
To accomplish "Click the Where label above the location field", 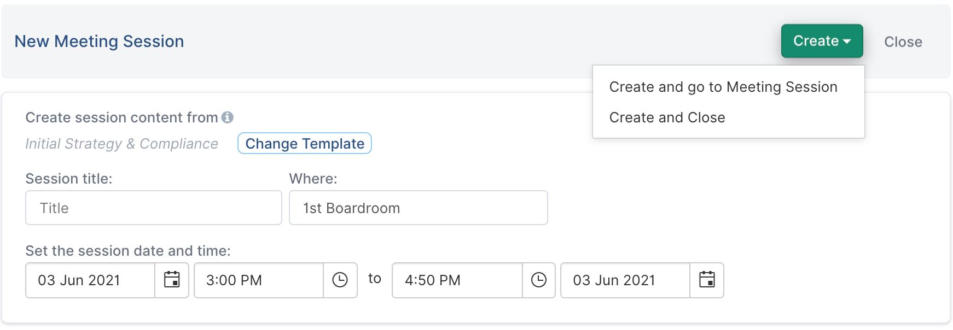I will pos(313,179).
